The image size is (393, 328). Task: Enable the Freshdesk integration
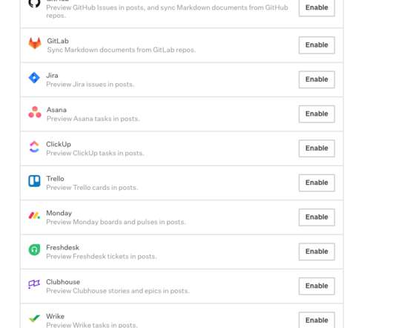tap(317, 252)
